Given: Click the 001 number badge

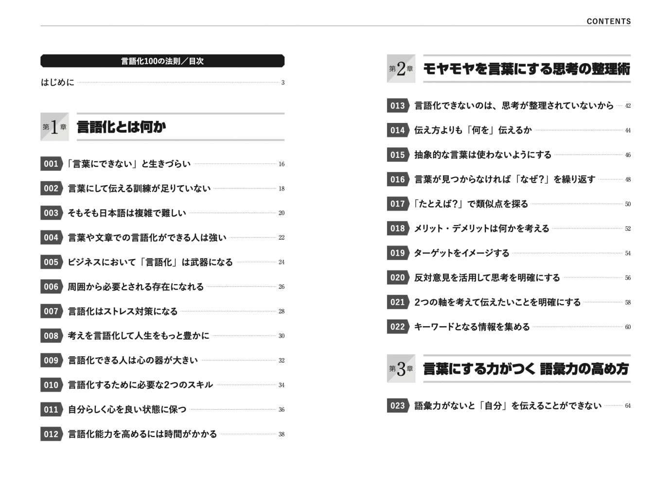Looking at the screenshot, I should click(x=51, y=164).
